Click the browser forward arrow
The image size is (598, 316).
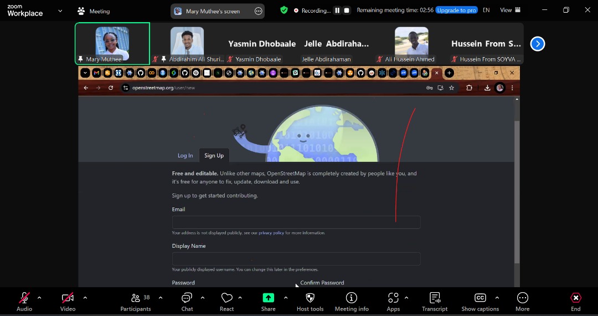coord(98,88)
